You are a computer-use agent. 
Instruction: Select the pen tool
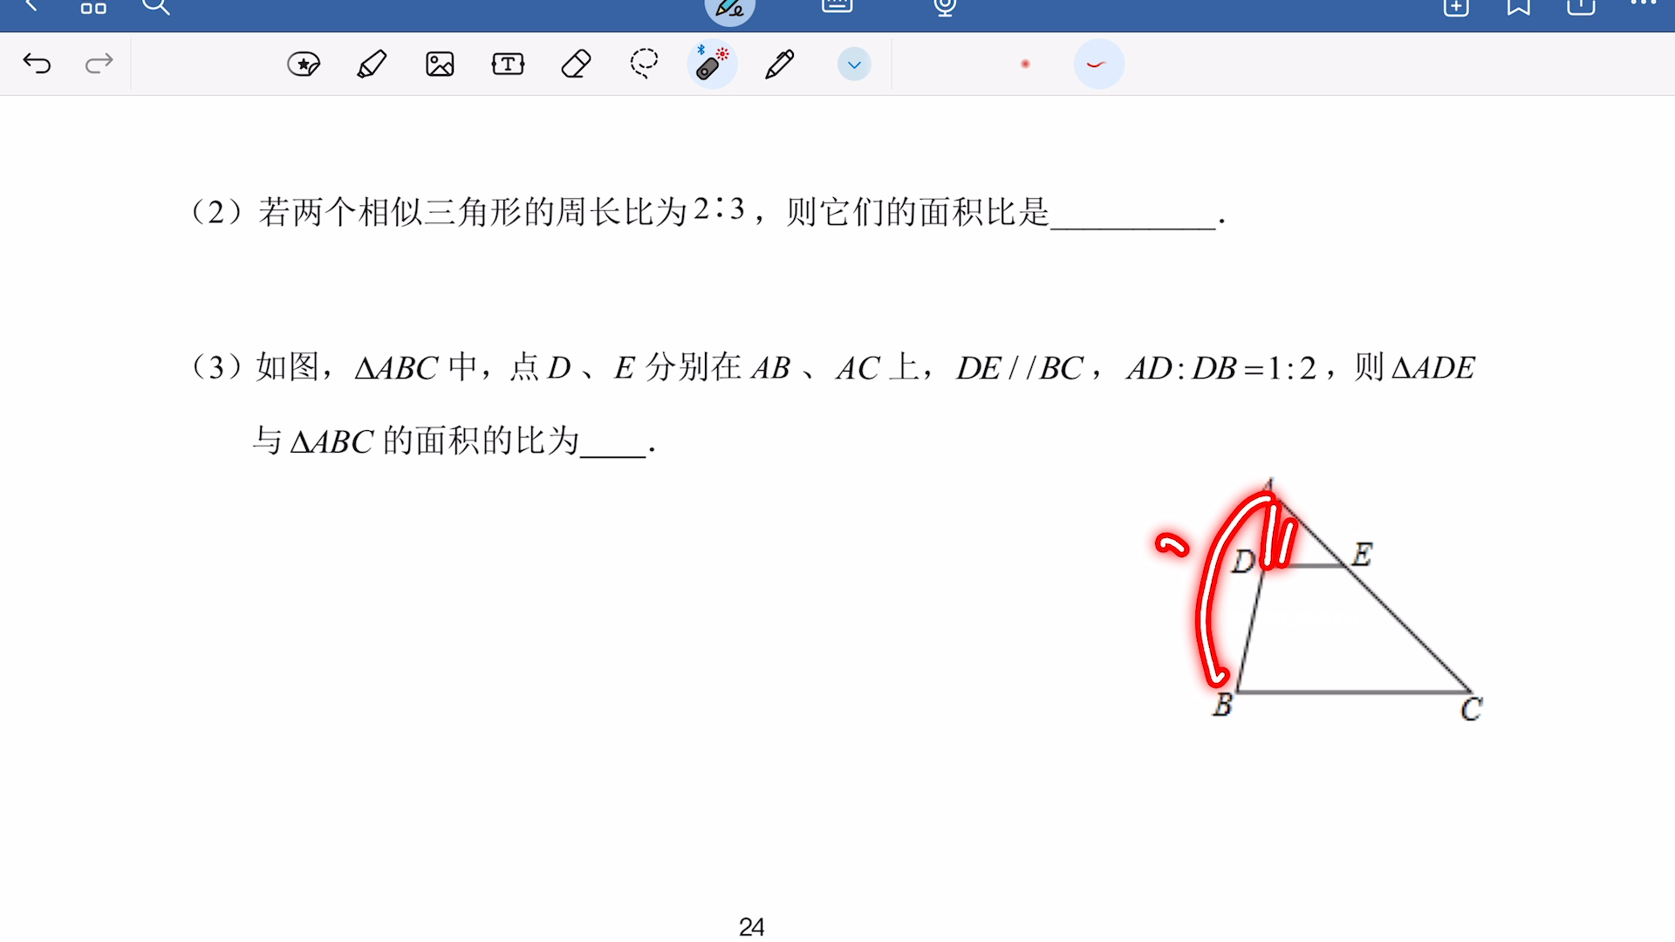781,64
